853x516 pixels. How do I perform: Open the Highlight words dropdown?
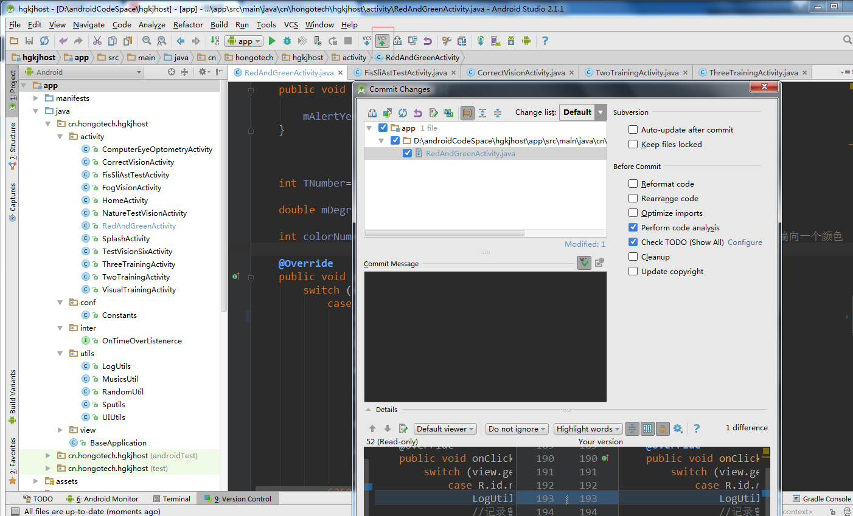click(x=588, y=429)
